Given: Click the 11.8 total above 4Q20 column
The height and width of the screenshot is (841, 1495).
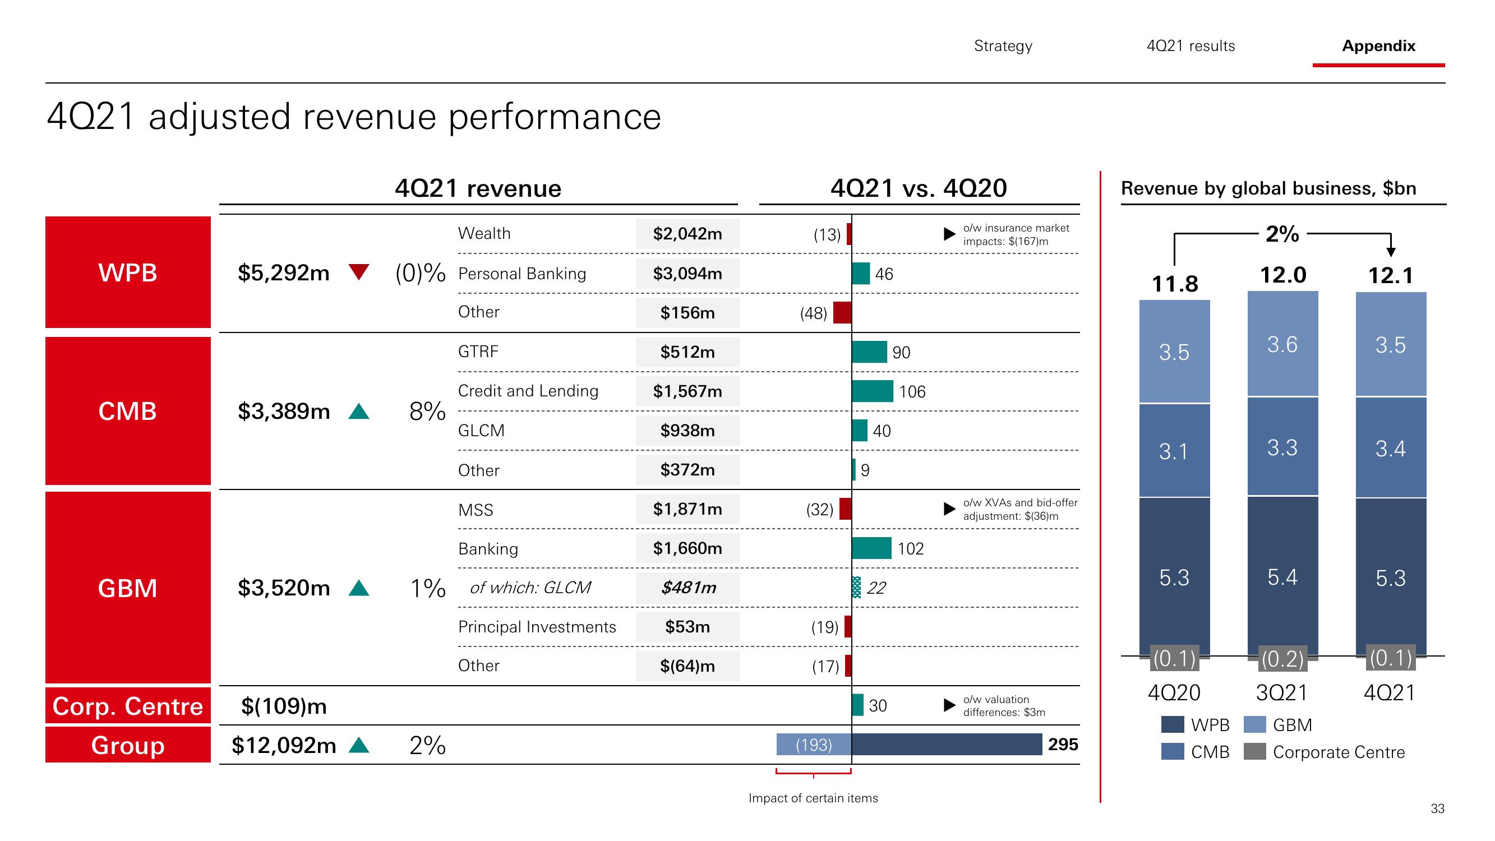Looking at the screenshot, I should coord(1175,284).
